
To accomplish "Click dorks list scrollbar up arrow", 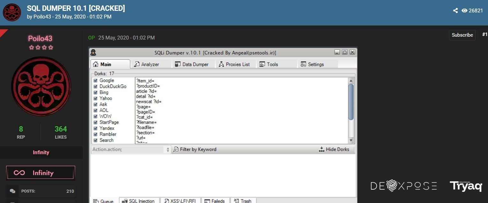I will [x=351, y=81].
